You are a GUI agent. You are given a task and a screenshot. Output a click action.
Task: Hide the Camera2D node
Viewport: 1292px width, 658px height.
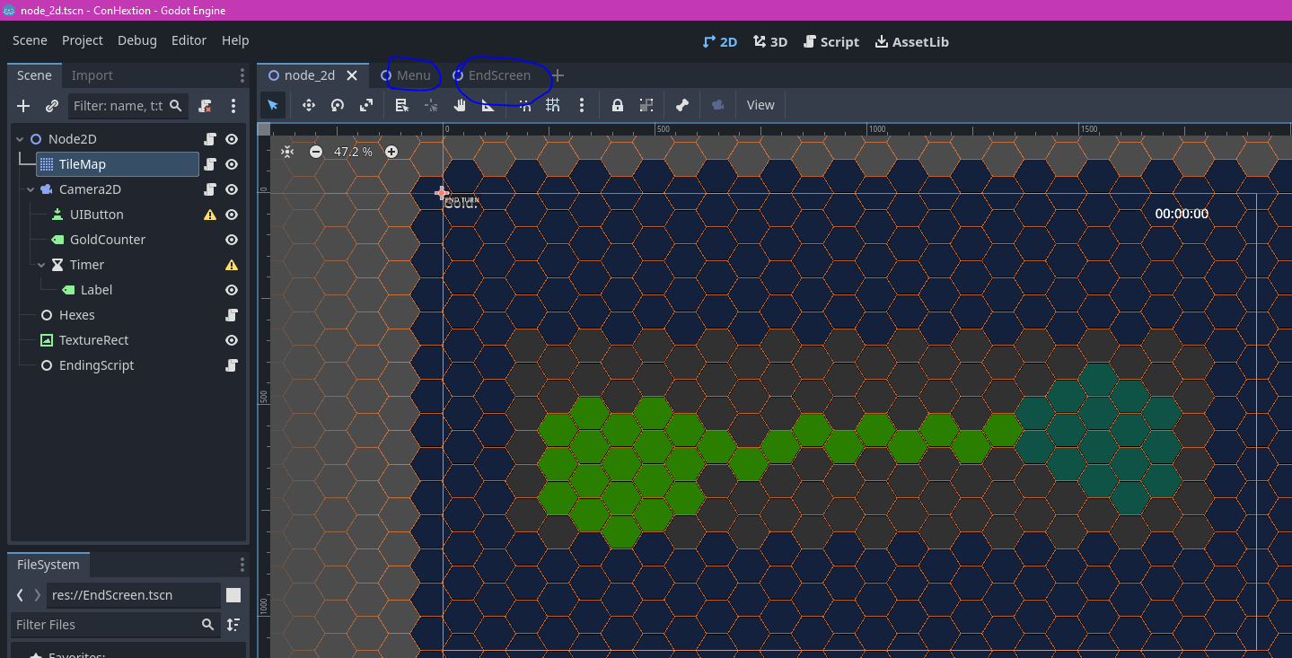(x=232, y=189)
